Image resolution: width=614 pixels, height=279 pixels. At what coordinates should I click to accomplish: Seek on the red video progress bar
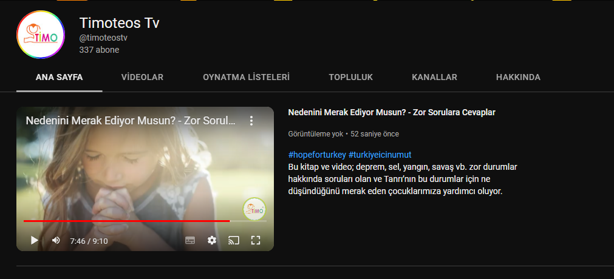[145, 221]
